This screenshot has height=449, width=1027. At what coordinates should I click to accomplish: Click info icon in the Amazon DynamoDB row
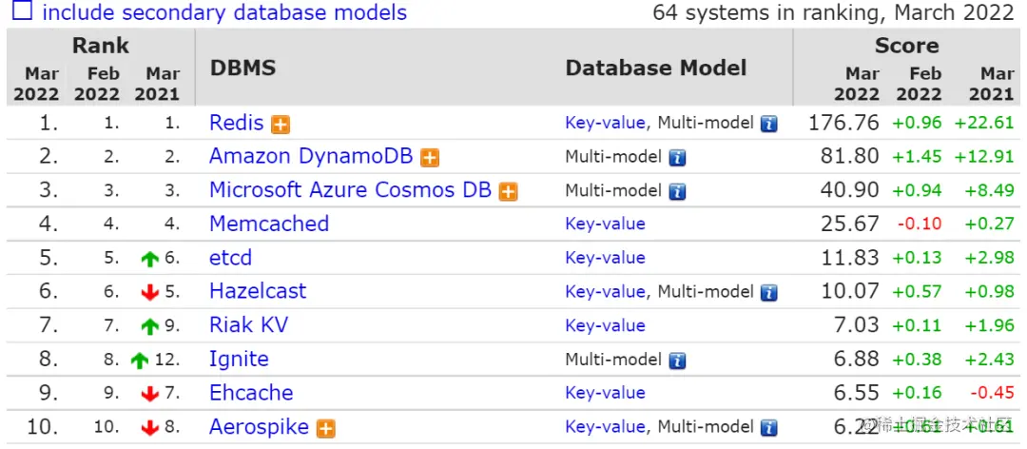677,158
